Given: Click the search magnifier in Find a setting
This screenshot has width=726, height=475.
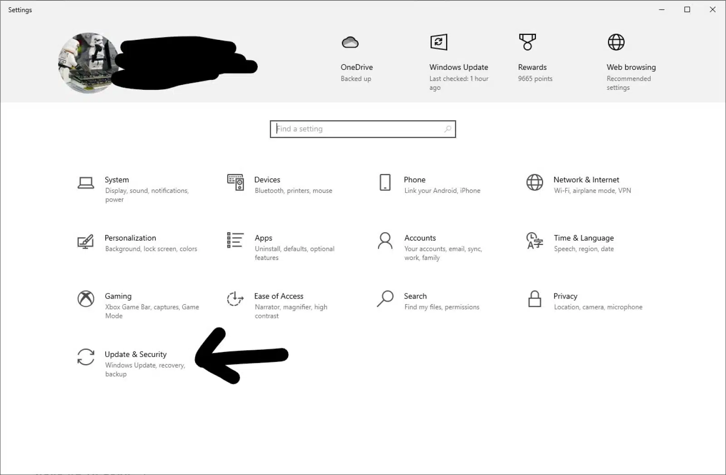Looking at the screenshot, I should pos(447,129).
